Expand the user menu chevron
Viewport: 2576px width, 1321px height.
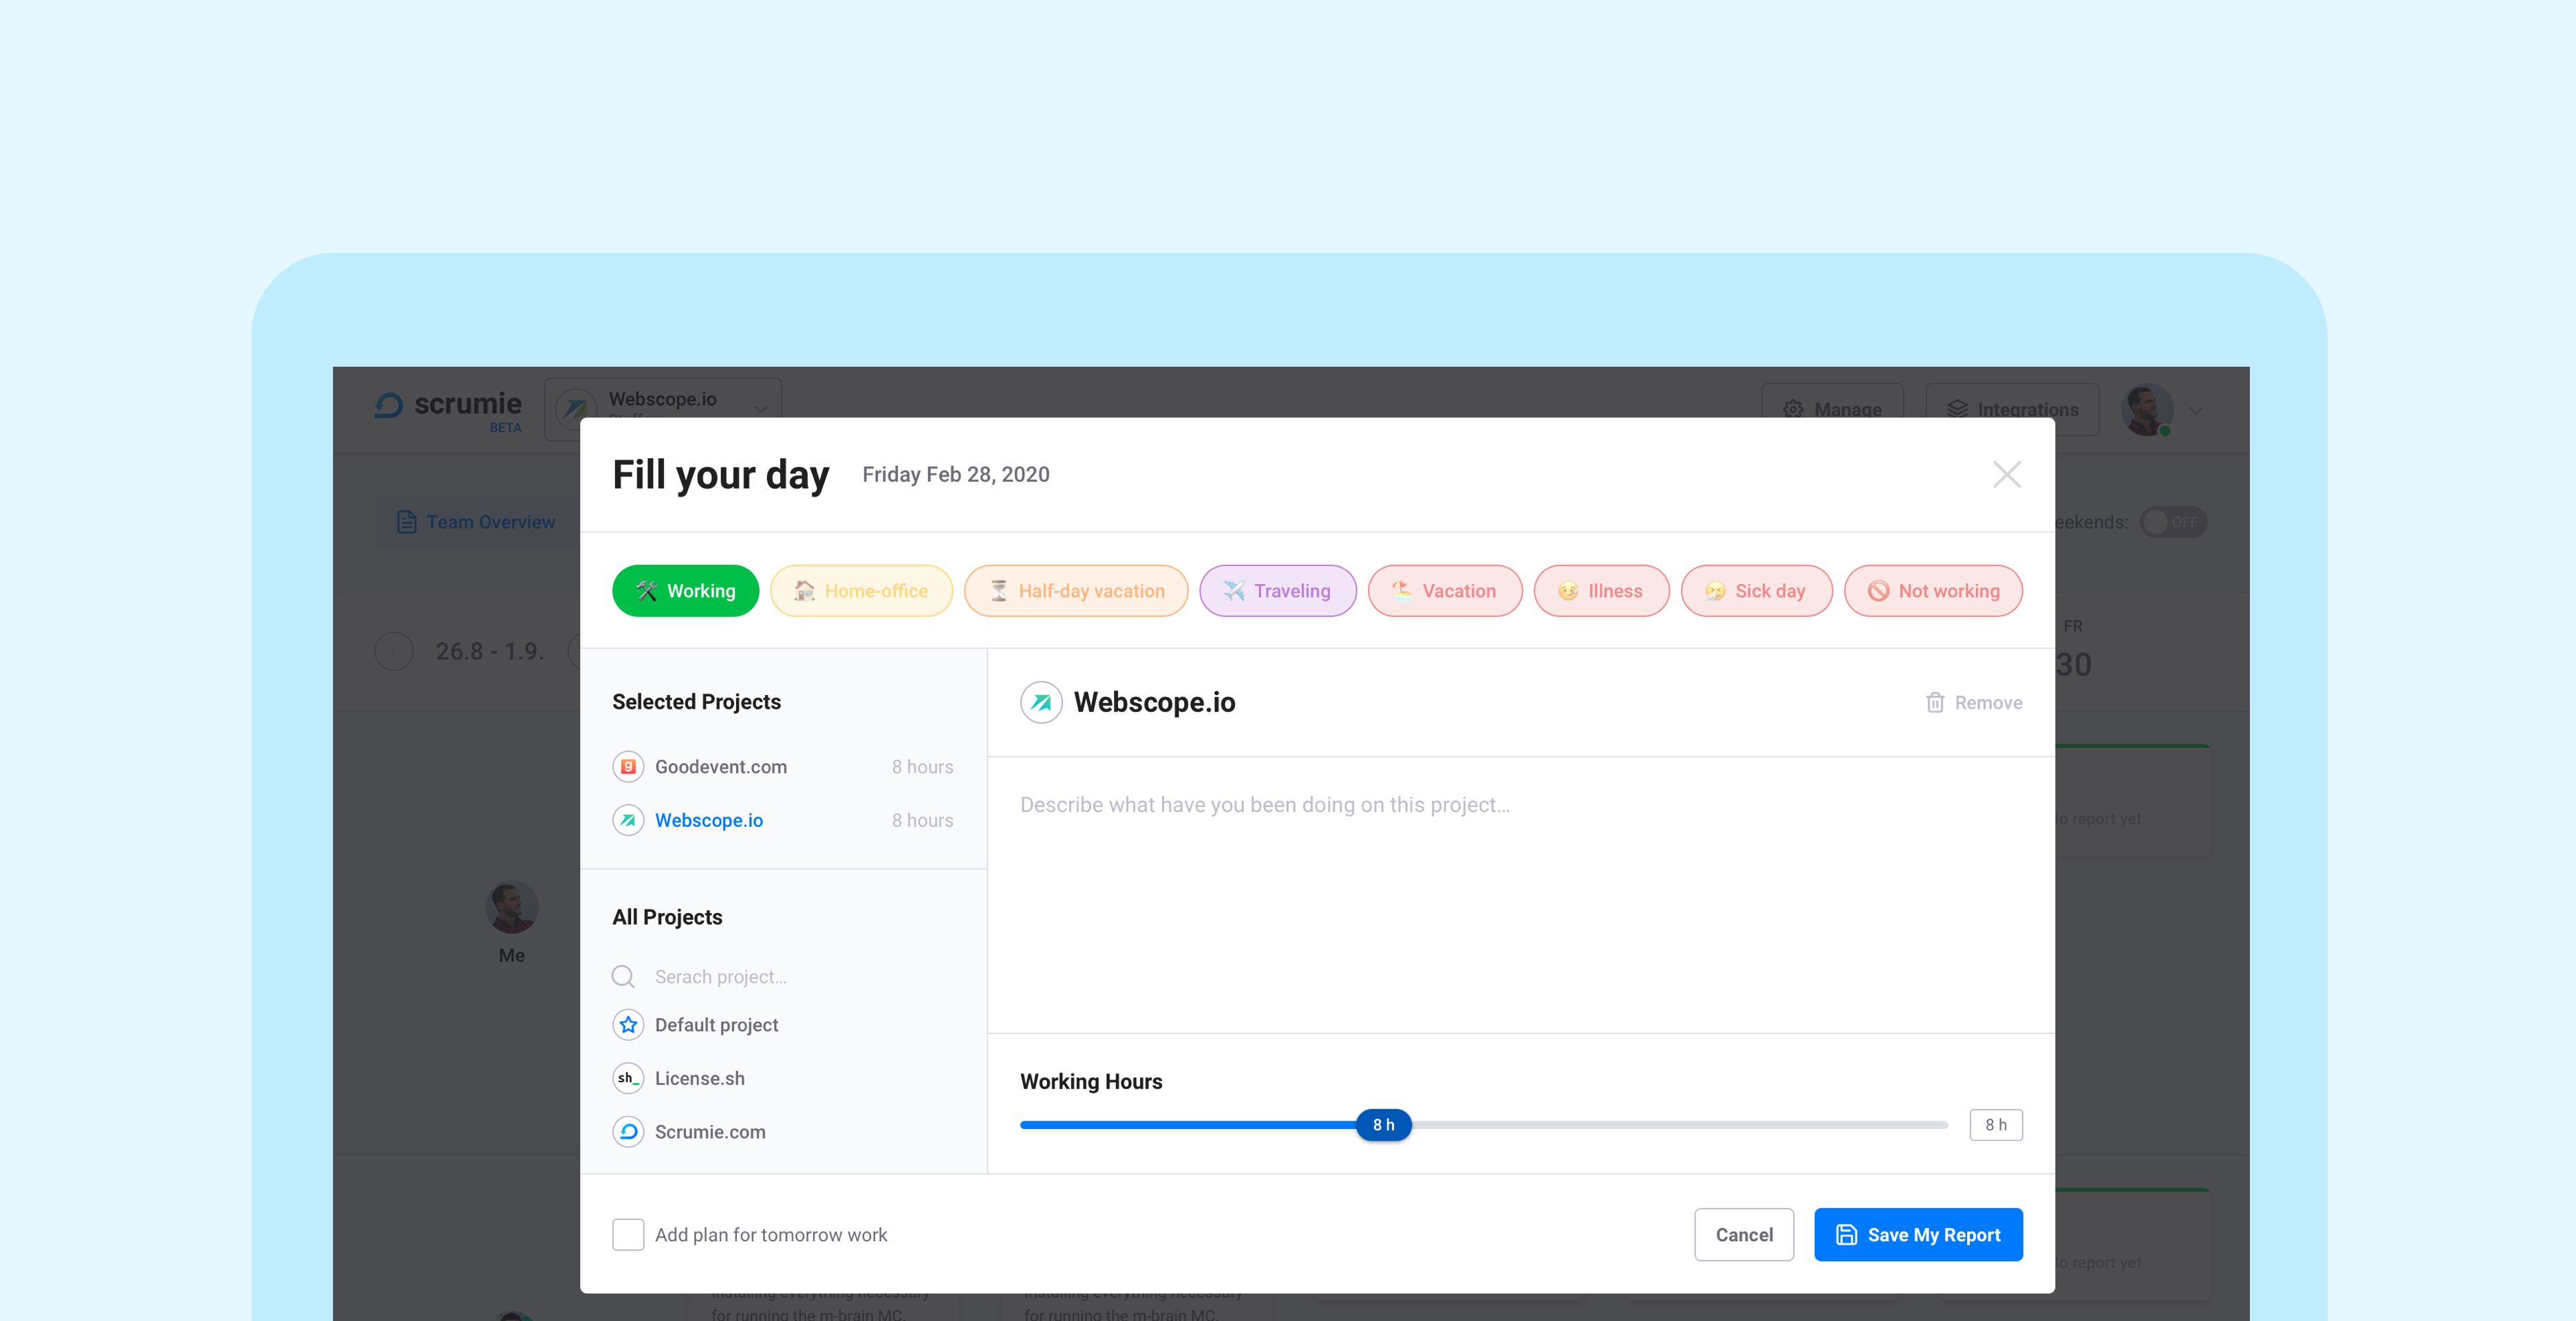click(x=2196, y=410)
